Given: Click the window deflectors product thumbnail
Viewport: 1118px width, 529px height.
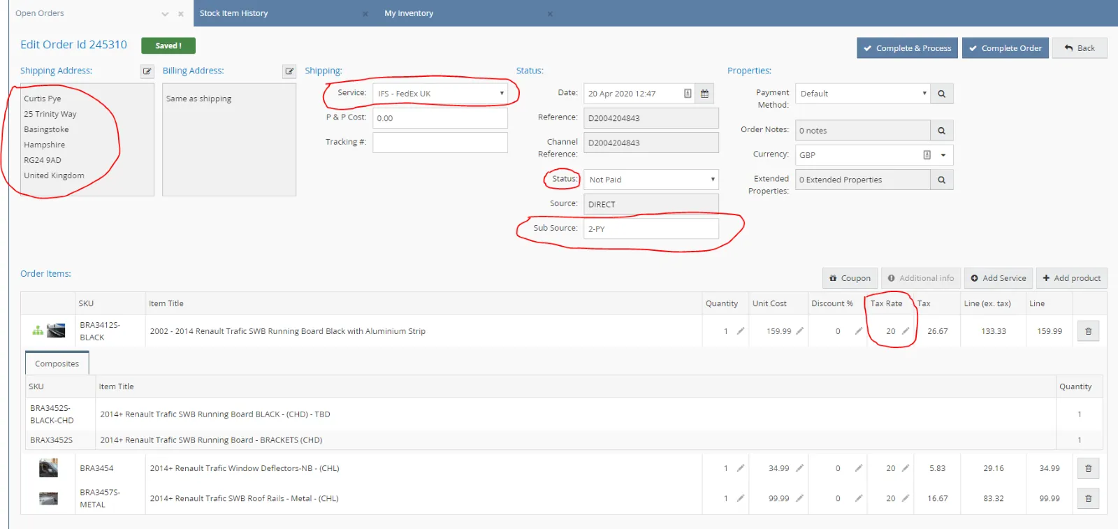Looking at the screenshot, I should (48, 468).
